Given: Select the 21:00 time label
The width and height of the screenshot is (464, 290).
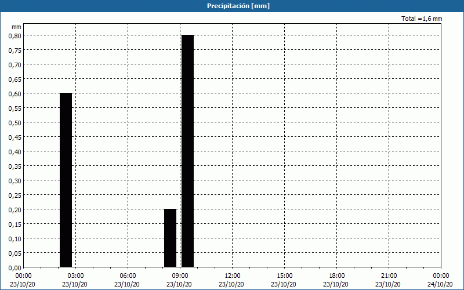Looking at the screenshot, I should (389, 276).
